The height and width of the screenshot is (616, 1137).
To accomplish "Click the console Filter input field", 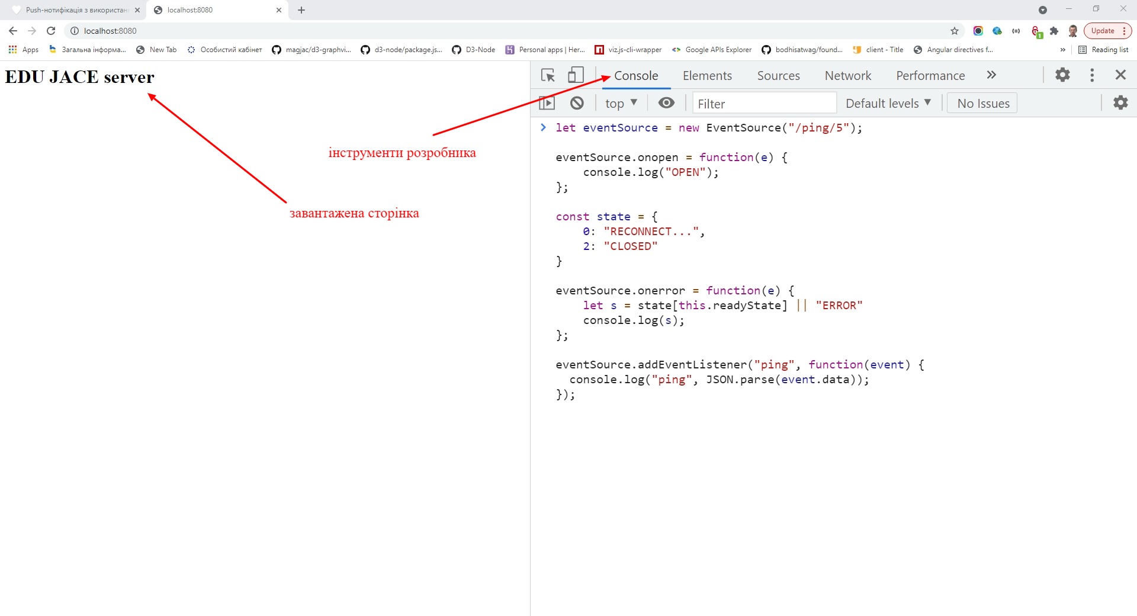I will pos(764,103).
